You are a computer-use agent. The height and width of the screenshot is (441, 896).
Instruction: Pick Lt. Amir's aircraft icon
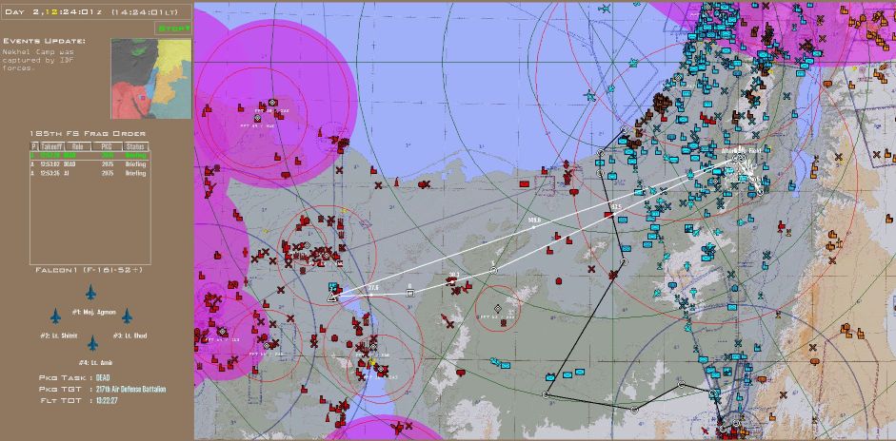92,343
